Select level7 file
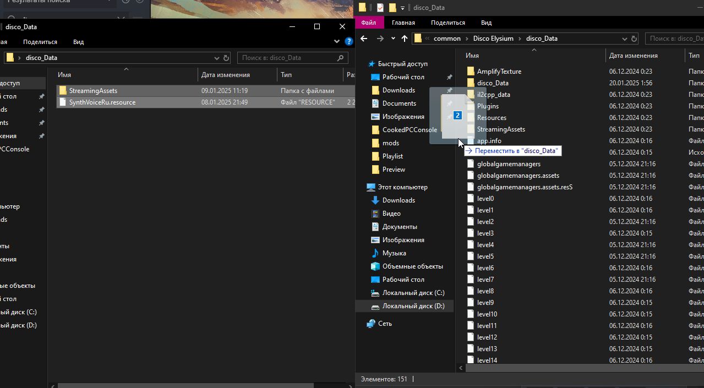This screenshot has height=388, width=704. [x=485, y=280]
